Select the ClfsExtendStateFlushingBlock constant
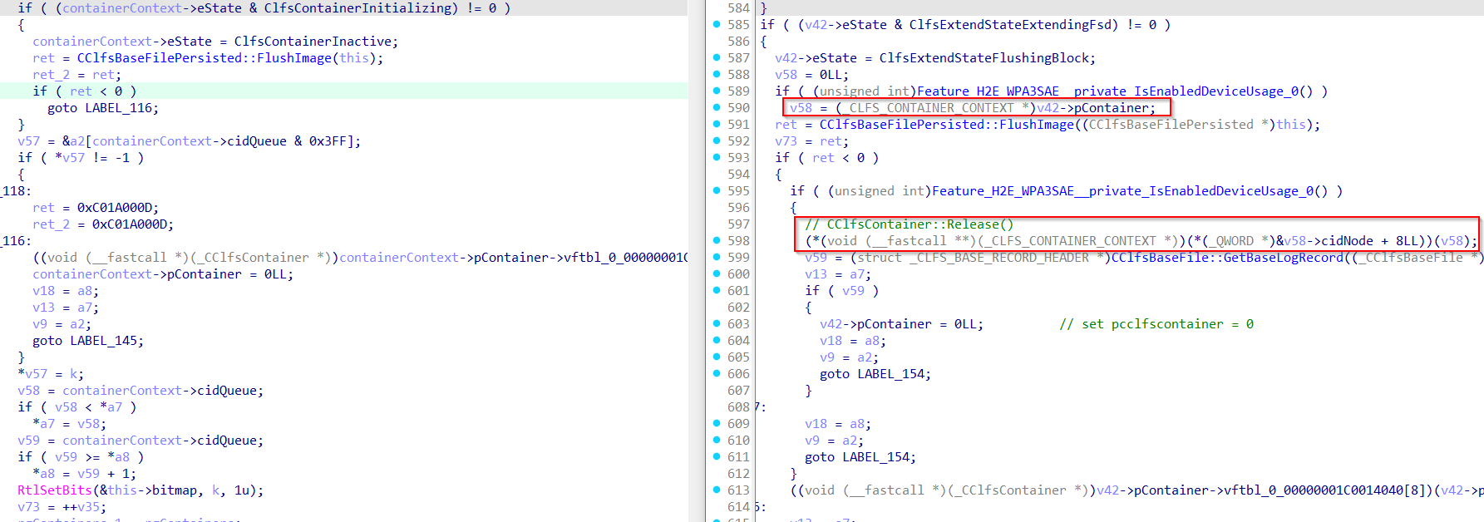The height and width of the screenshot is (522, 1484). [x=987, y=58]
